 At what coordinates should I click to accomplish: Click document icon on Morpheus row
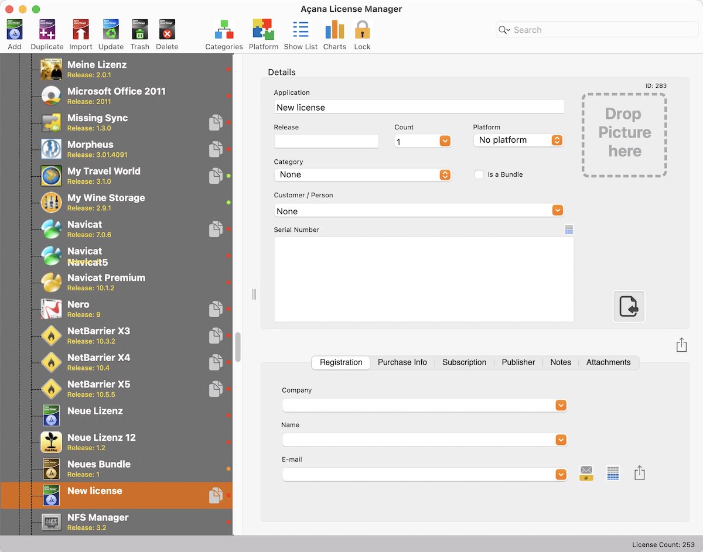pyautogui.click(x=216, y=149)
